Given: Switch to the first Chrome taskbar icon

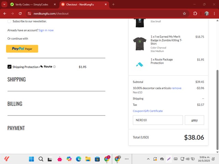Looking at the screenshot, I should [107, 159].
